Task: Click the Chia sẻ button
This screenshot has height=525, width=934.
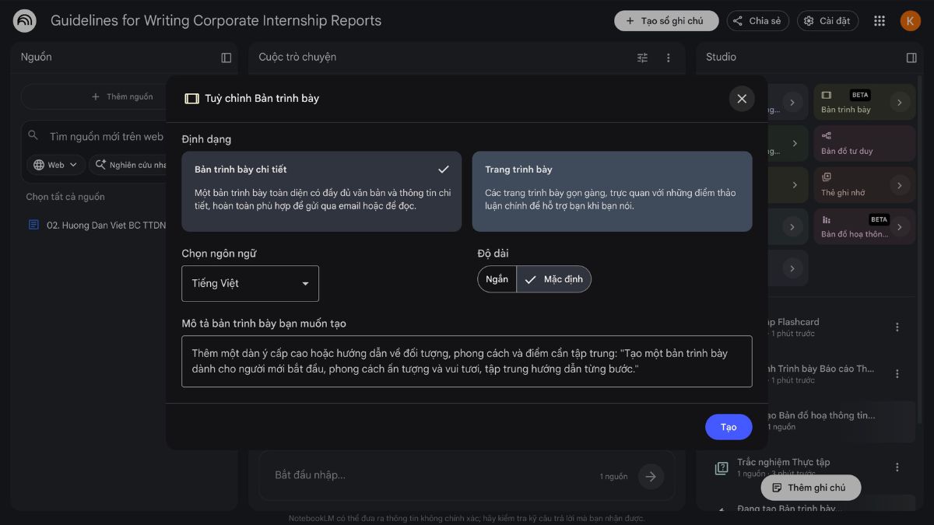Action: coord(757,21)
